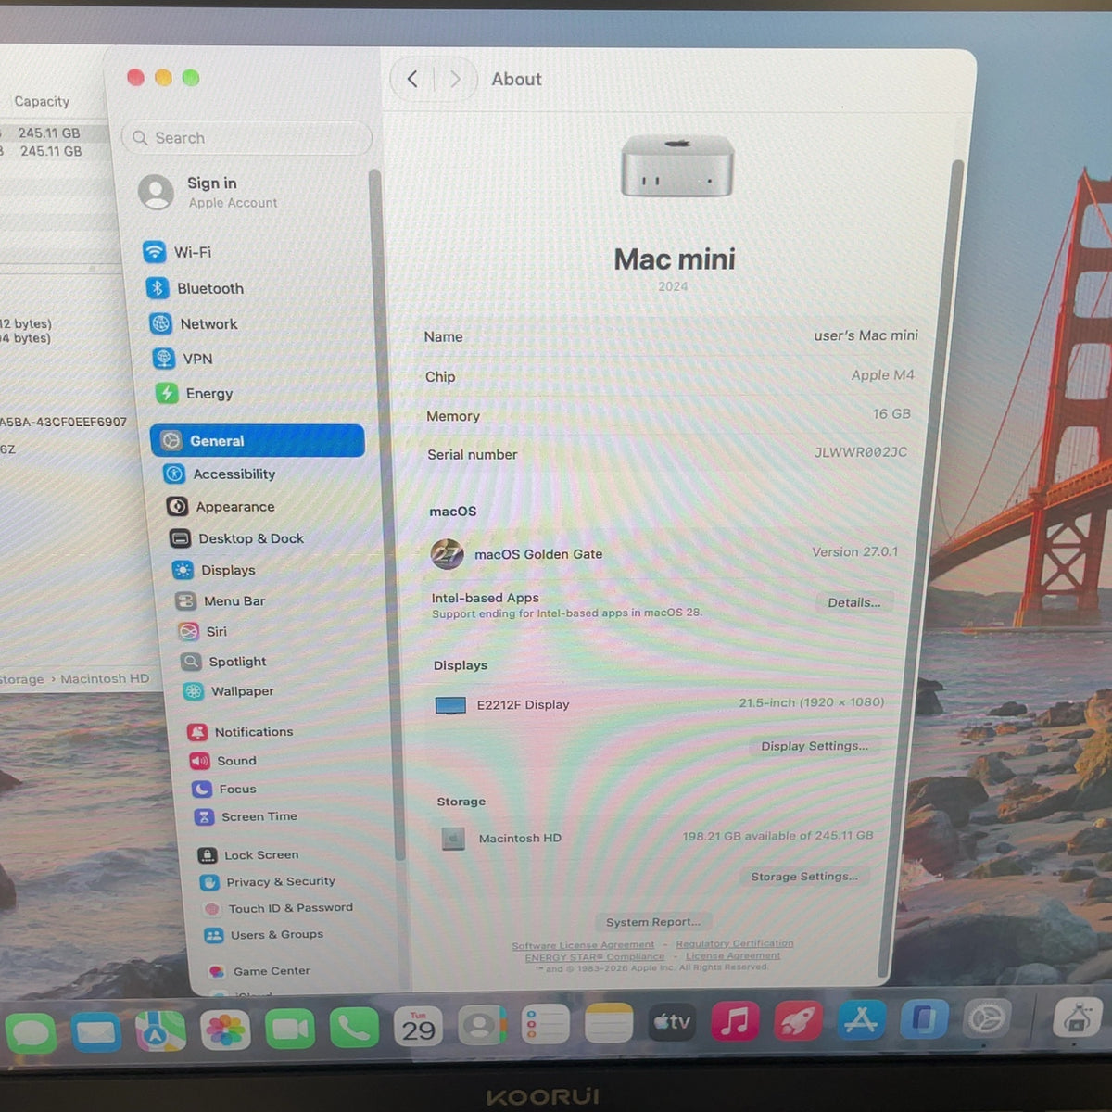This screenshot has height=1112, width=1112.
Task: Click the Mac mini device image
Action: click(677, 166)
